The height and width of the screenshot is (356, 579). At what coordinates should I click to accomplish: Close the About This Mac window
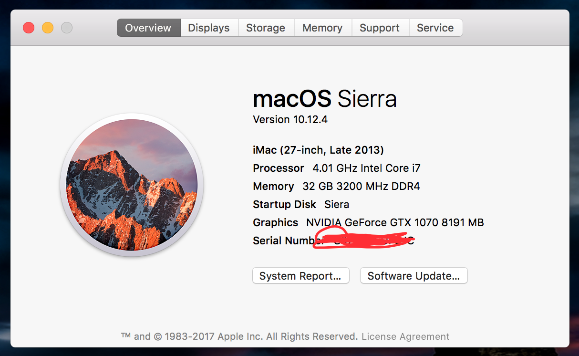[29, 28]
